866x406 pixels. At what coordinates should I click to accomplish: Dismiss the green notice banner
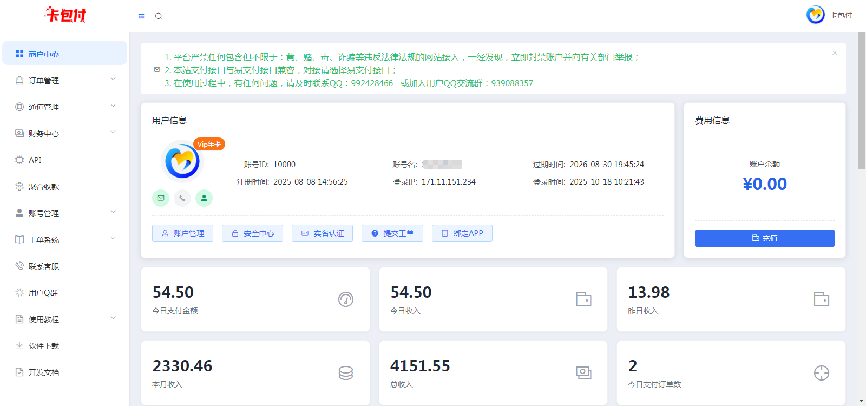[x=835, y=53]
